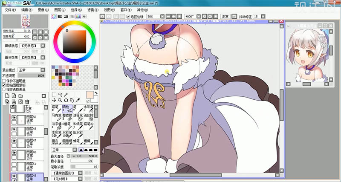Choose the 油漆桶 paint bucket tool
This screenshot has width=341, height=182.
tap(57, 125)
